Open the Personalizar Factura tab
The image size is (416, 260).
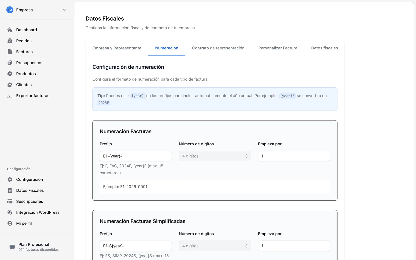tap(278, 48)
